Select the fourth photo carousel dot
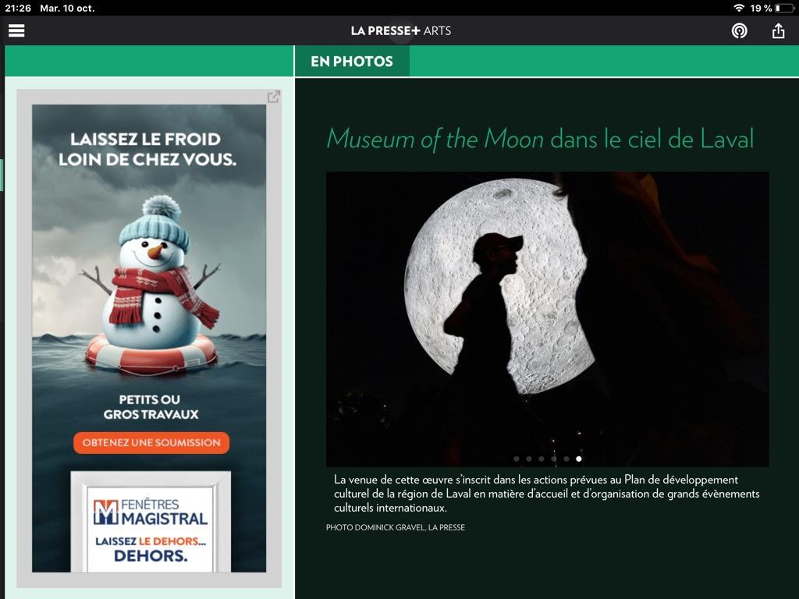The width and height of the screenshot is (799, 599). point(554,459)
